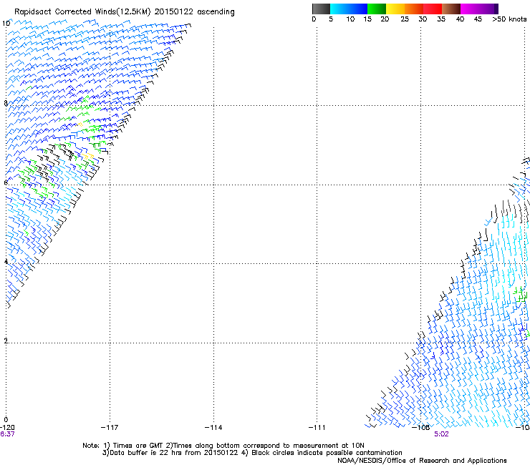Click the latitude '6' axis label
Screen dimensions: 530x465
tap(6, 182)
